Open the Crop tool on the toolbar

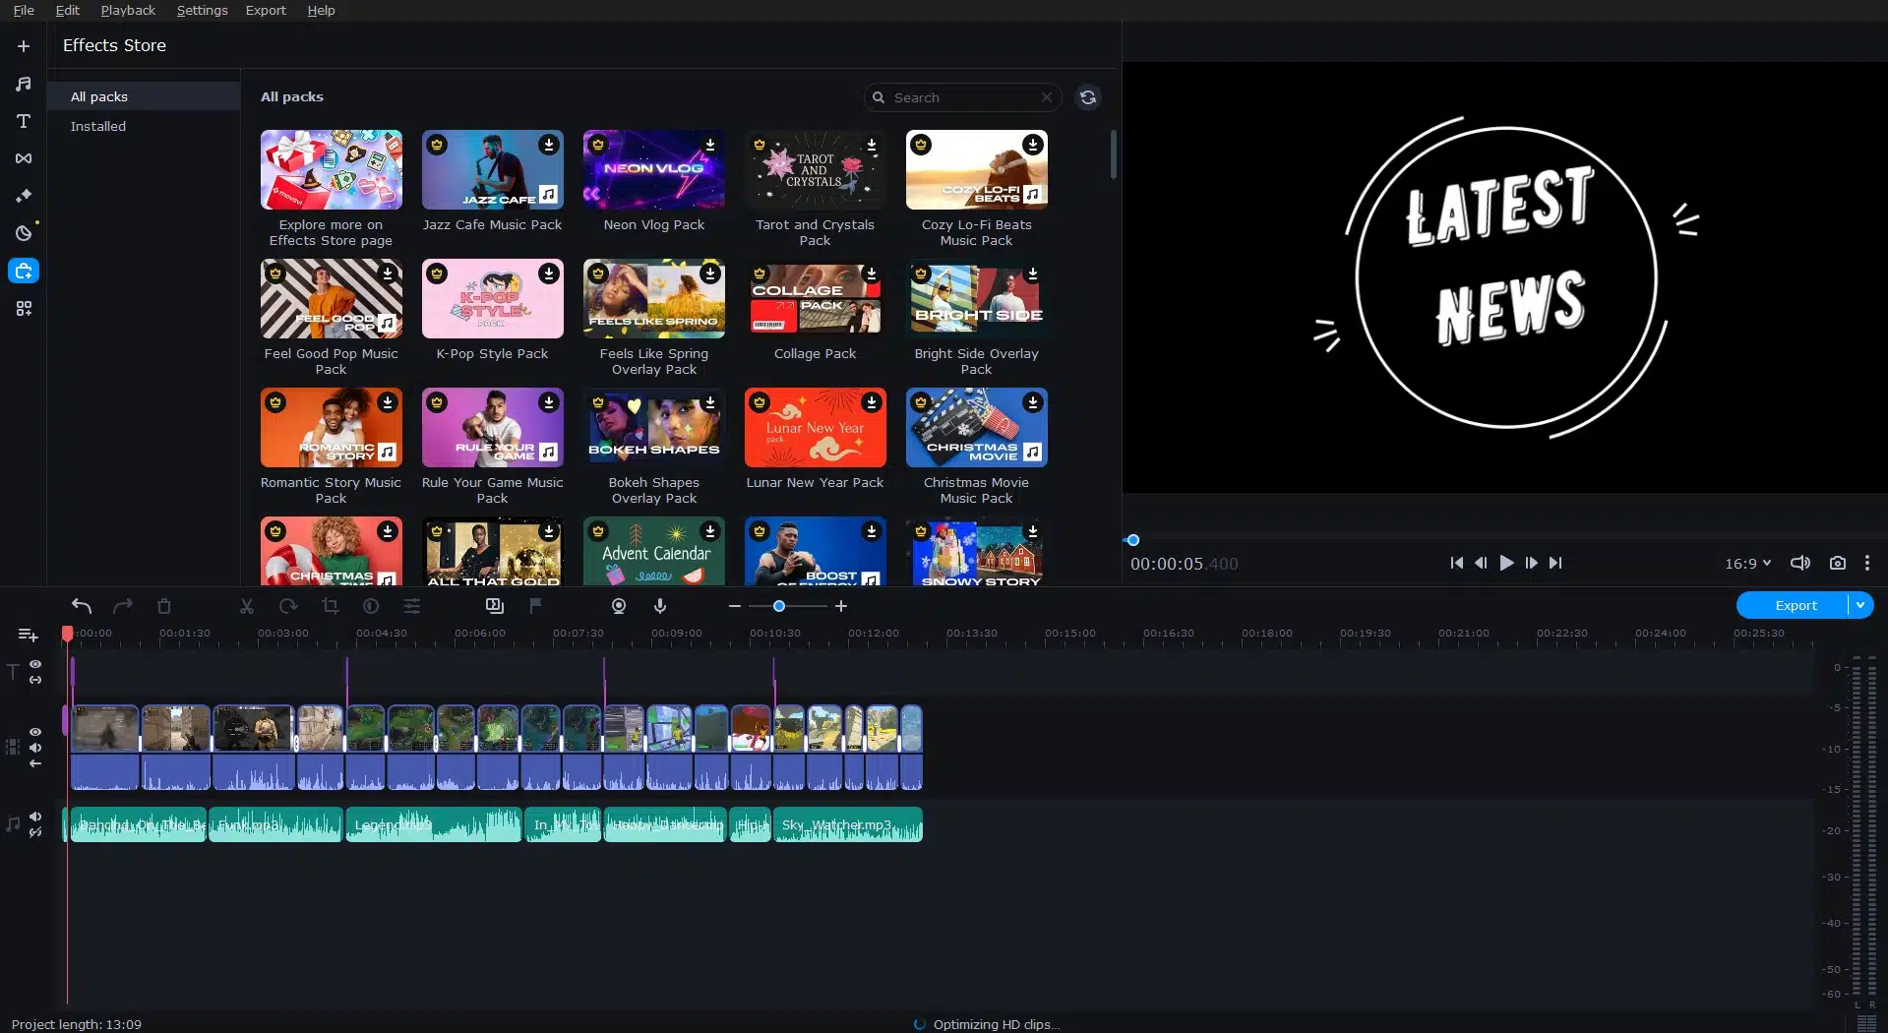click(331, 606)
